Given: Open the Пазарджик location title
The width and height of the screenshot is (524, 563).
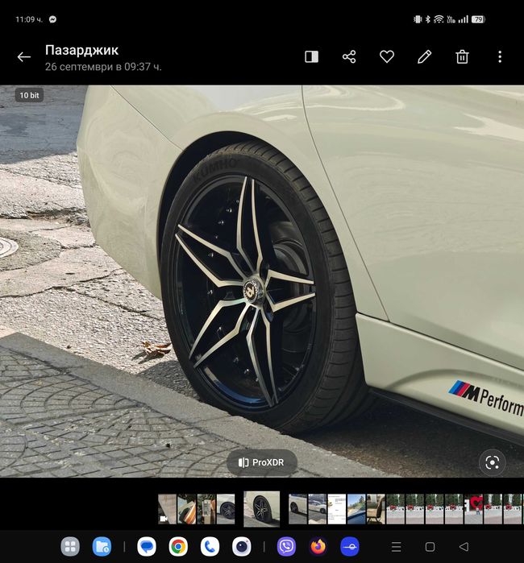Looking at the screenshot, I should click(81, 50).
